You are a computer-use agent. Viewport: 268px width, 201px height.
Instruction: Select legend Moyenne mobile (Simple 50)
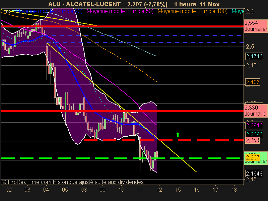[120, 11]
